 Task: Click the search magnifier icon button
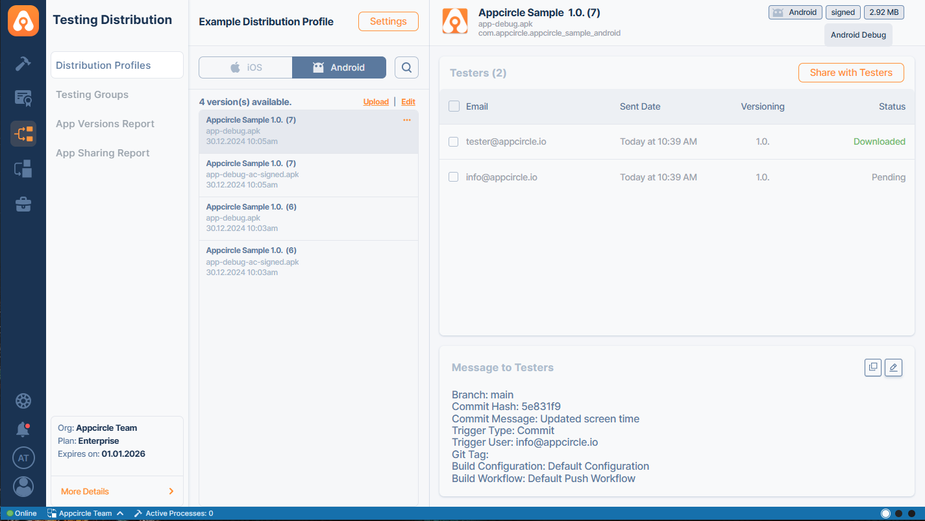click(x=406, y=67)
